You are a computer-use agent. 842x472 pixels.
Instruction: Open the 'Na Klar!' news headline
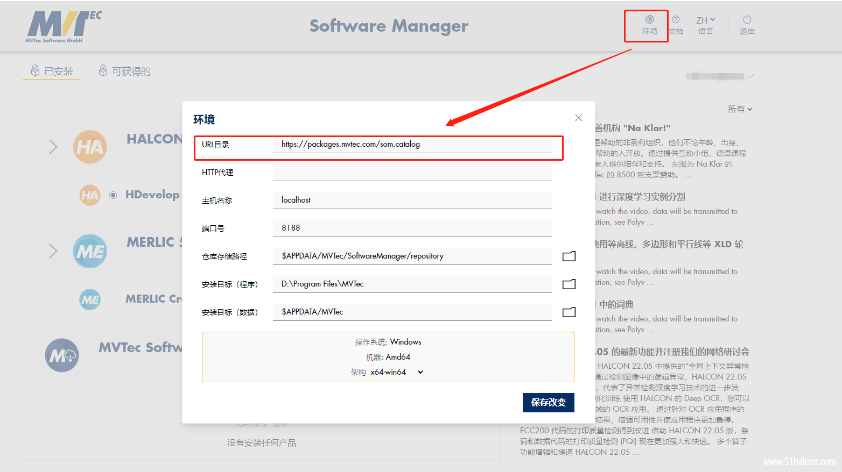click(633, 128)
